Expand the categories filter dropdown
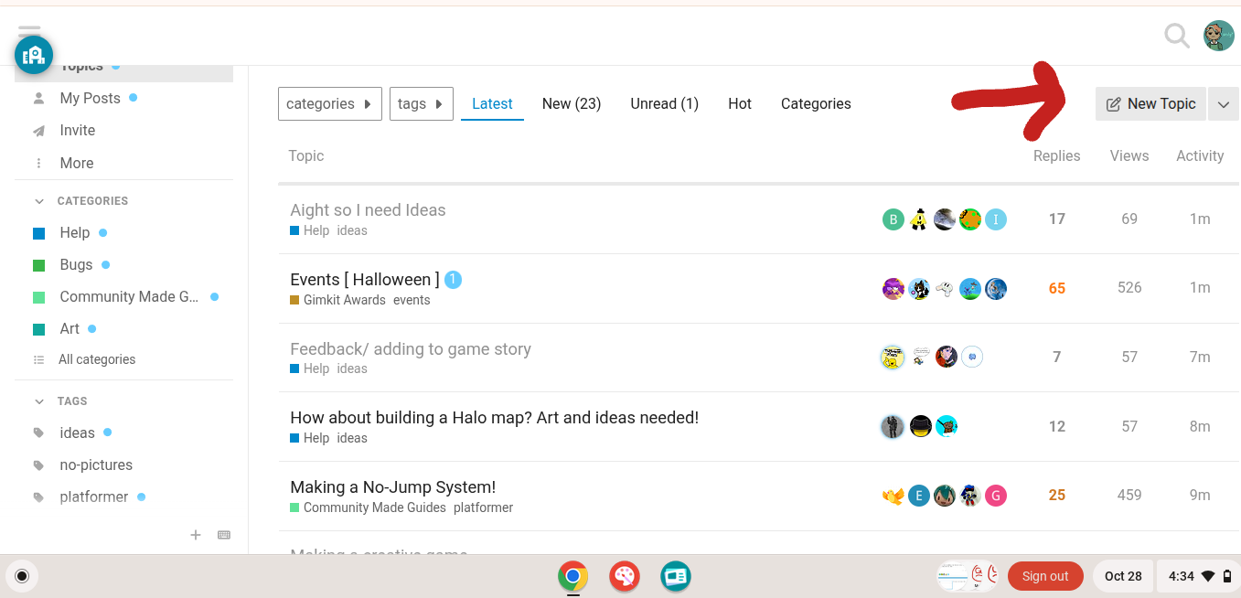Screen dimensions: 1241x598 point(329,104)
